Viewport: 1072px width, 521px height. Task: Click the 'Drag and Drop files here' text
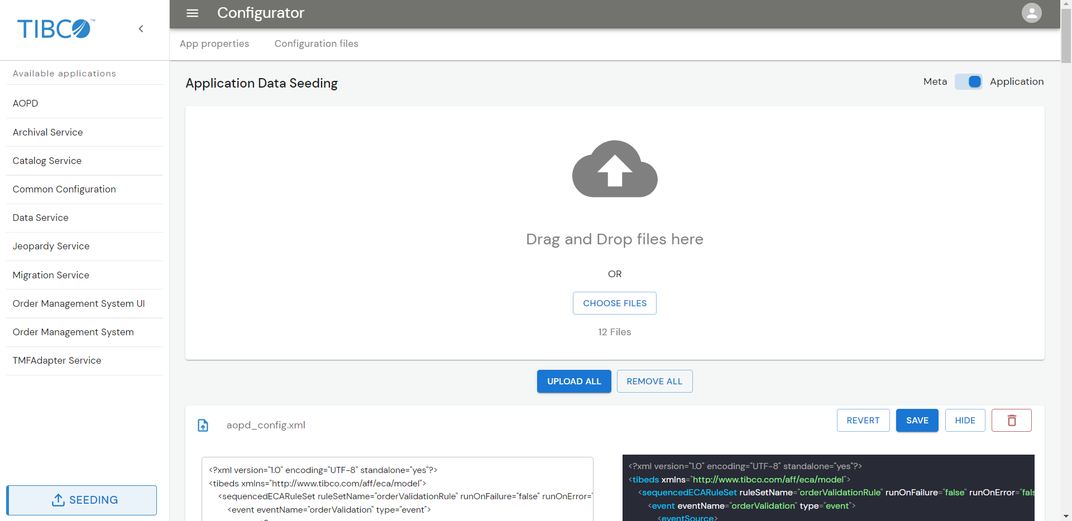615,239
